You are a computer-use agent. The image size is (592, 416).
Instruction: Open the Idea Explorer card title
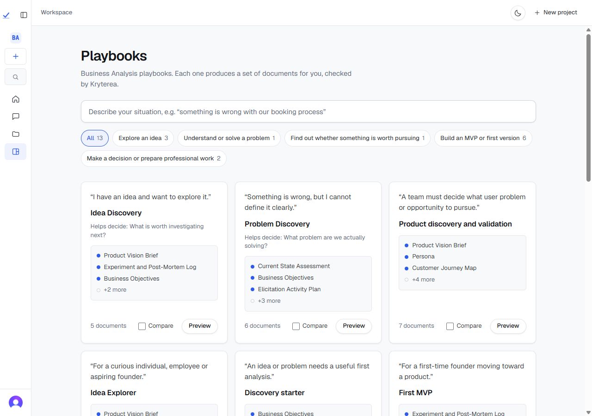pos(113,393)
